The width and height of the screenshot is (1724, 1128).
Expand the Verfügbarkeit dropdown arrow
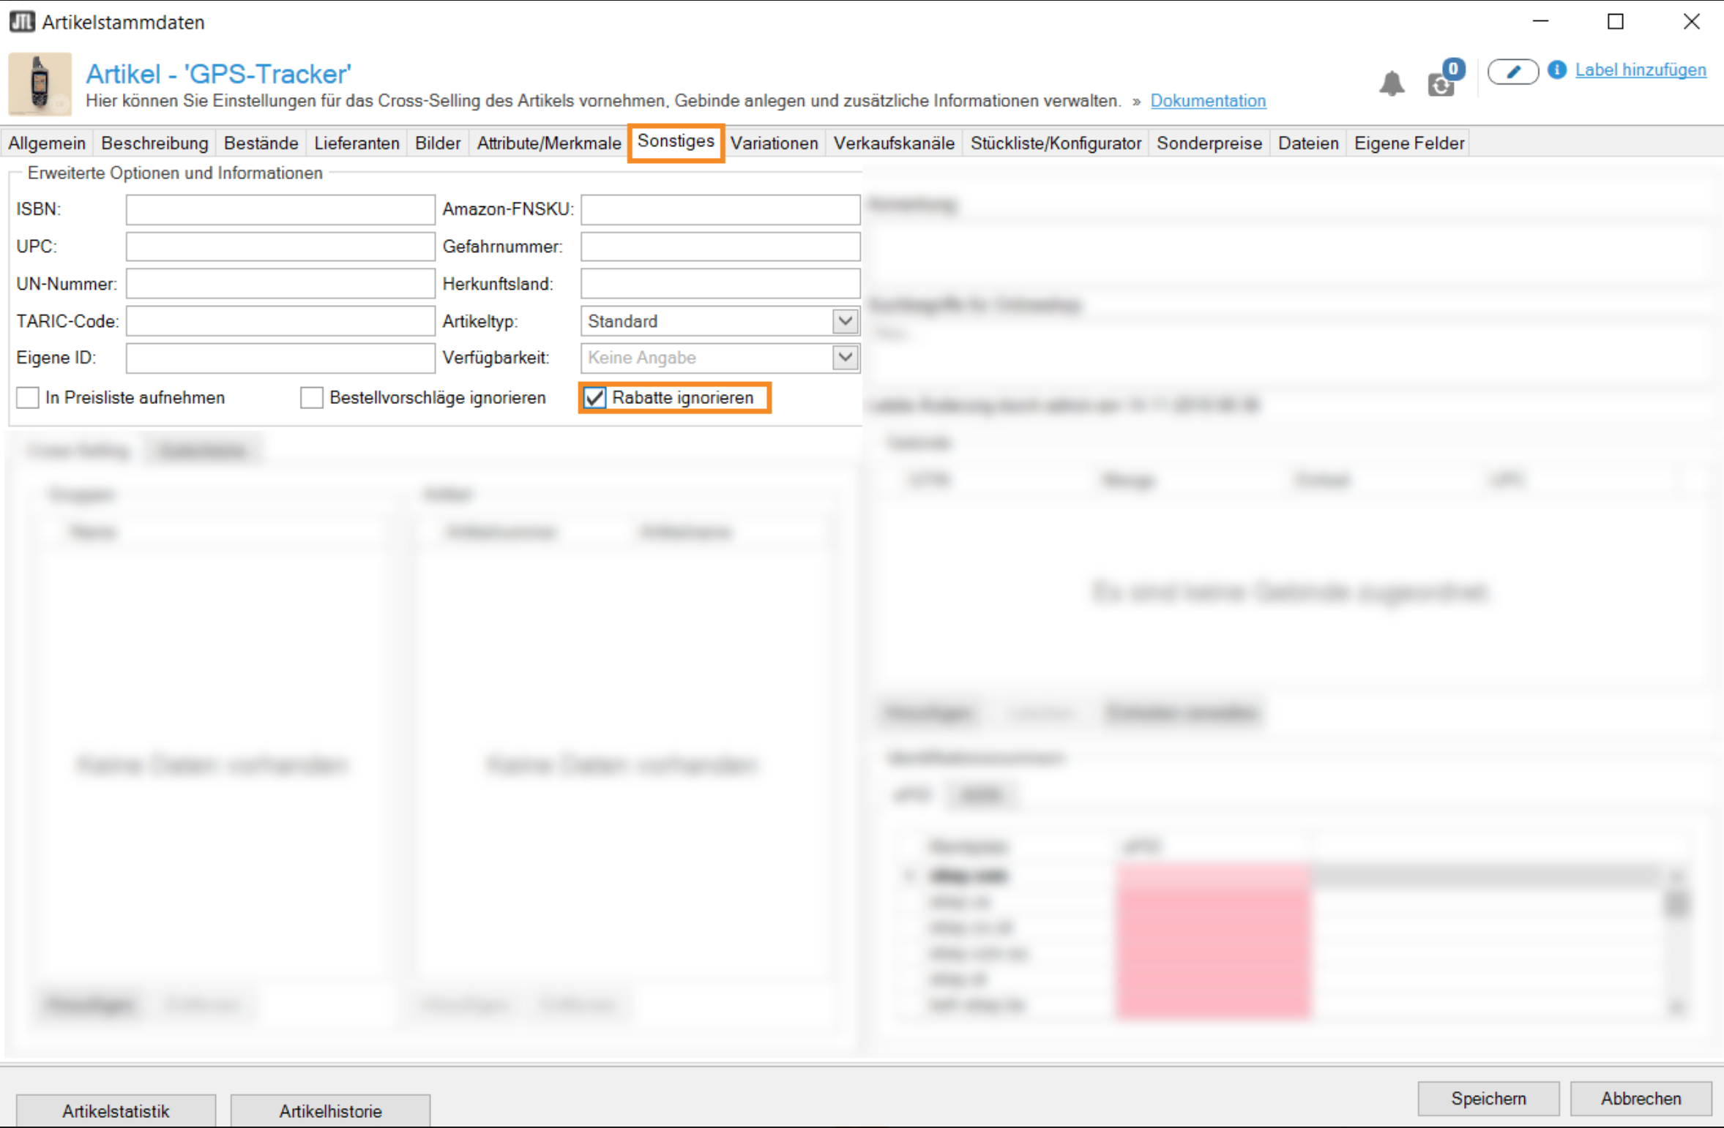click(x=845, y=358)
